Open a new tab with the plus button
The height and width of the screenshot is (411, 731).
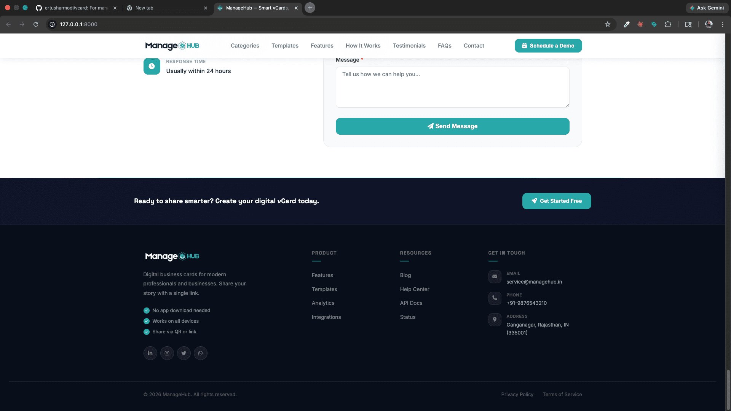(x=310, y=8)
